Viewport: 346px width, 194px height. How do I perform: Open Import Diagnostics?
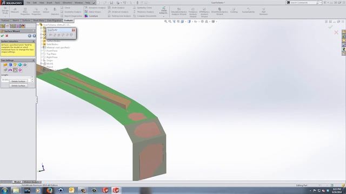71,16
